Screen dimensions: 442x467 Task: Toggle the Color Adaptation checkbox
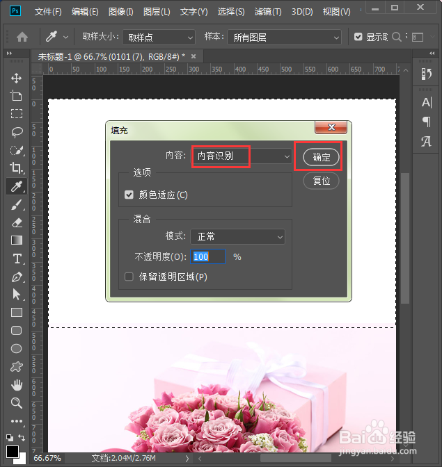(129, 195)
